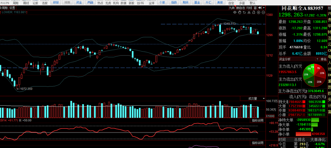The height and width of the screenshot is (148, 331).
Task: Open the 龙虎 toolbar item
Action: coord(108,3)
